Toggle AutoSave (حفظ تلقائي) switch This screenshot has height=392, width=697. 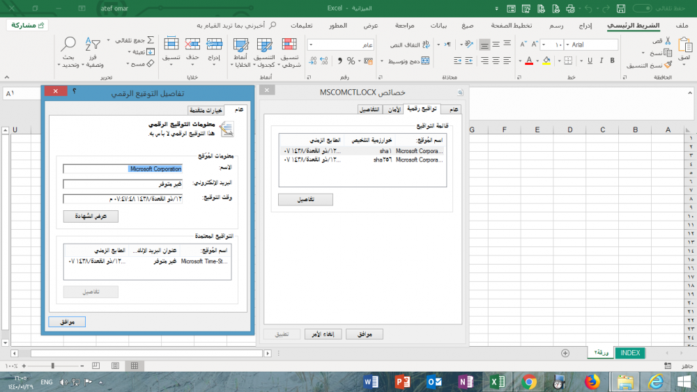642,8
